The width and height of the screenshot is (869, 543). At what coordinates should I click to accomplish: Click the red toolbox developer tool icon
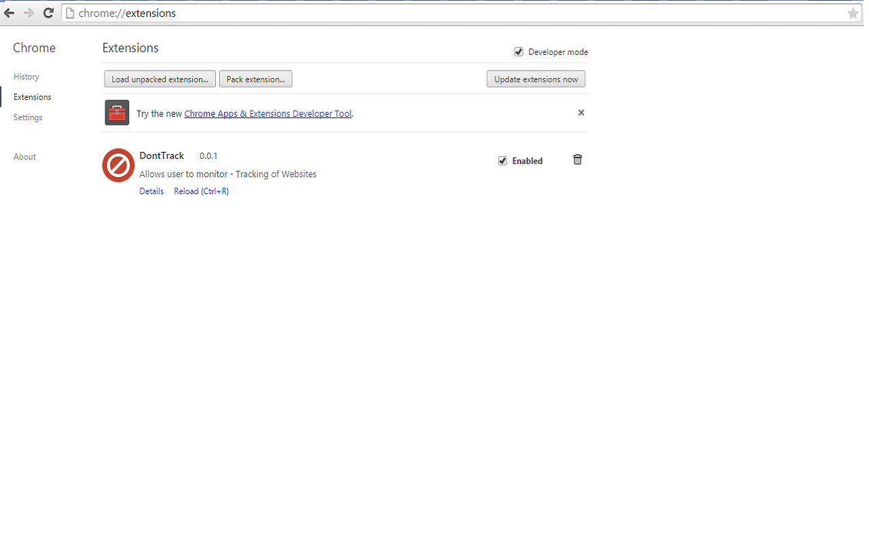[x=117, y=113]
